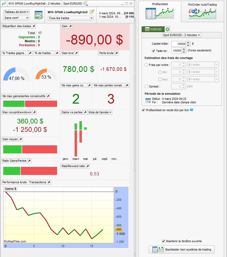227x257 pixels.
Task: Click the tick-by-tick info bubble icon
Action: [x=191, y=110]
